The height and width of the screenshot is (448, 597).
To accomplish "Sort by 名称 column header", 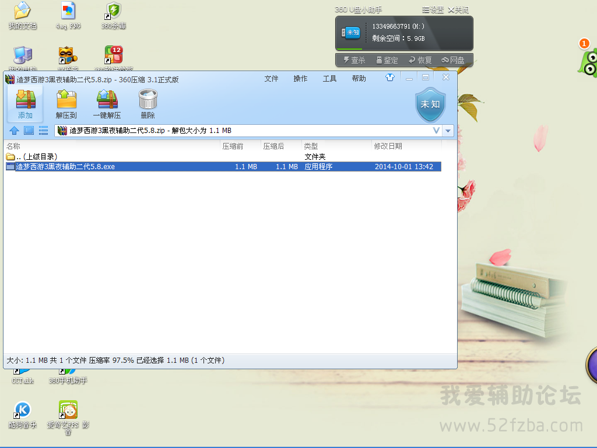I will [112, 146].
